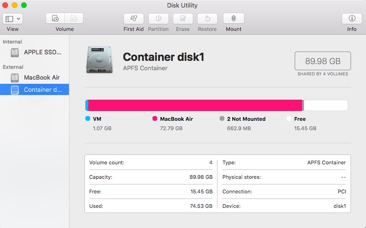Click the Mount toolbar icon
Viewport: 366px width, 228px height.
pyautogui.click(x=234, y=19)
